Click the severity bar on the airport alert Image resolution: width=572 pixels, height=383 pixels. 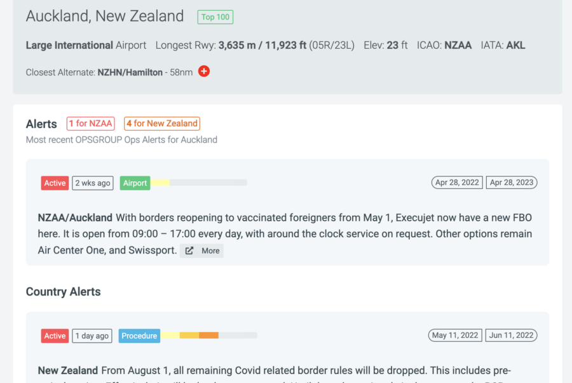[200, 183]
